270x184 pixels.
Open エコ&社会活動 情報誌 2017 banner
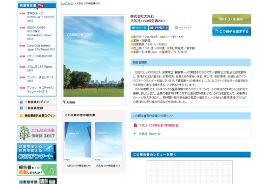click(x=37, y=133)
